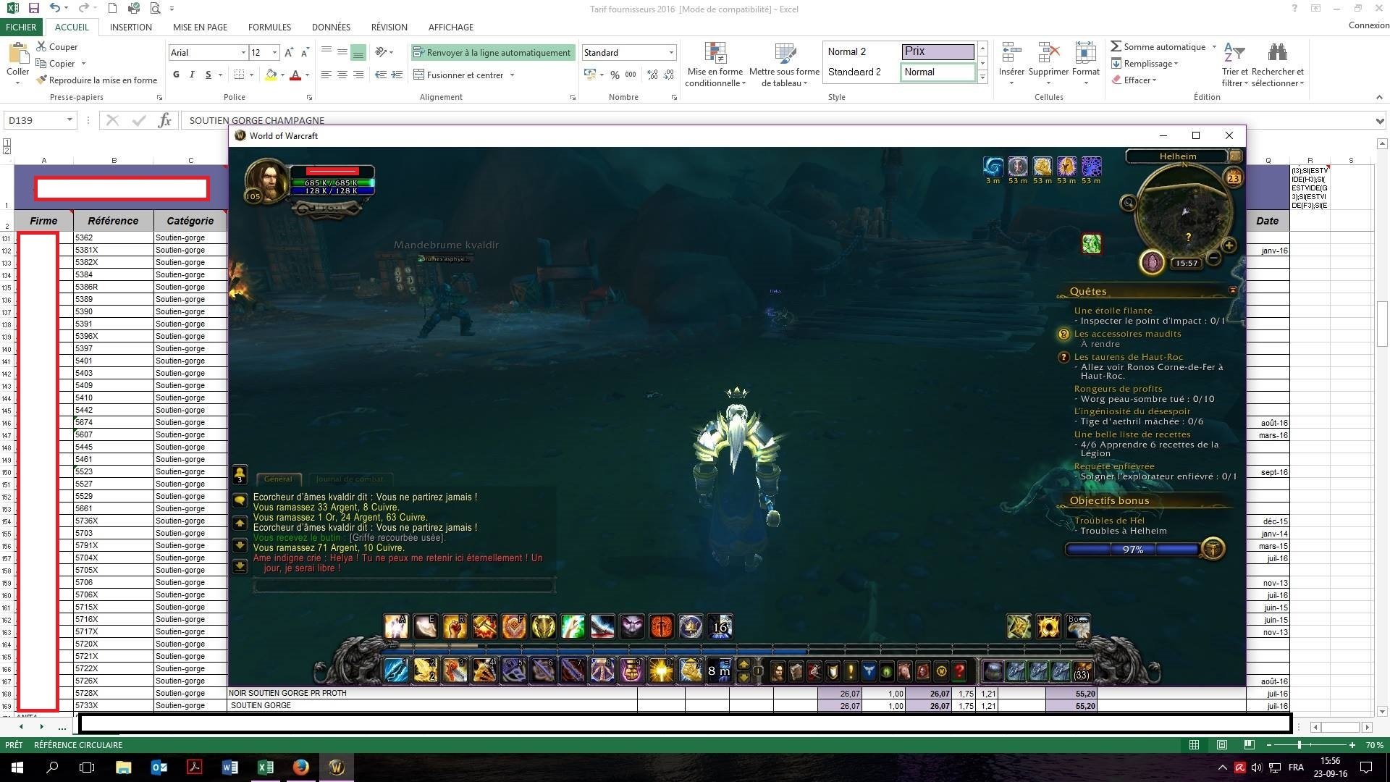1390x782 pixels.
Task: Open the FORMULES ribbon tab
Action: click(269, 27)
